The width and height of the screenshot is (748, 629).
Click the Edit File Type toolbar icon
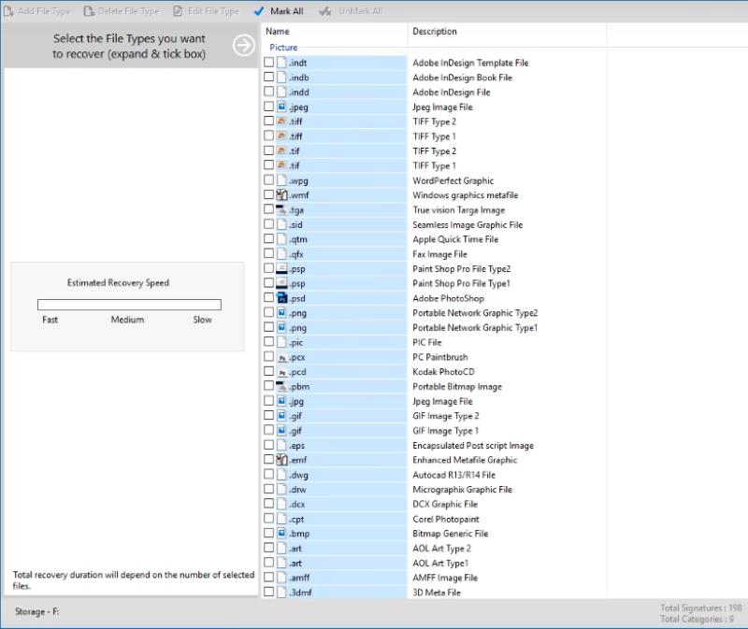pyautogui.click(x=178, y=11)
